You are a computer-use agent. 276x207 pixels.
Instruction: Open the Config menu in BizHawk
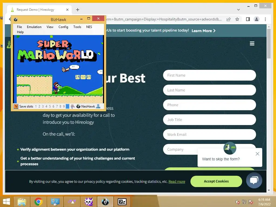(63, 27)
